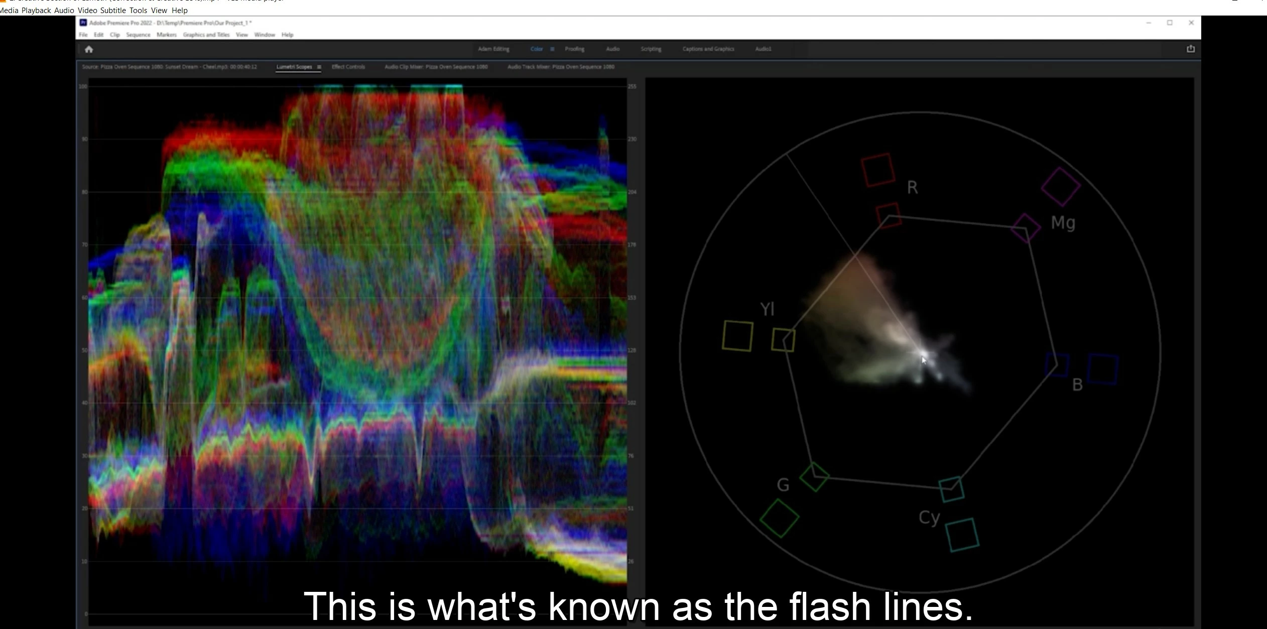
Task: Open the VLC Tools menu
Action: (x=138, y=11)
